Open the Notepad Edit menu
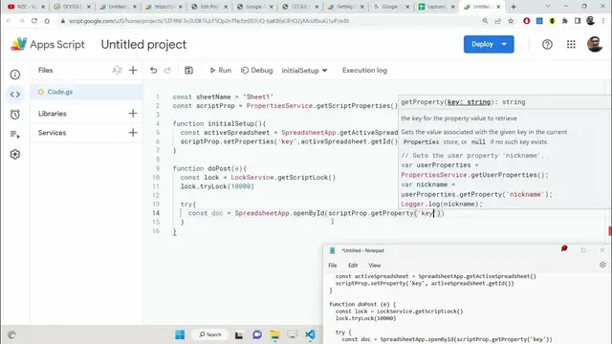Viewport: 612px width, 344px height. coord(353,266)
